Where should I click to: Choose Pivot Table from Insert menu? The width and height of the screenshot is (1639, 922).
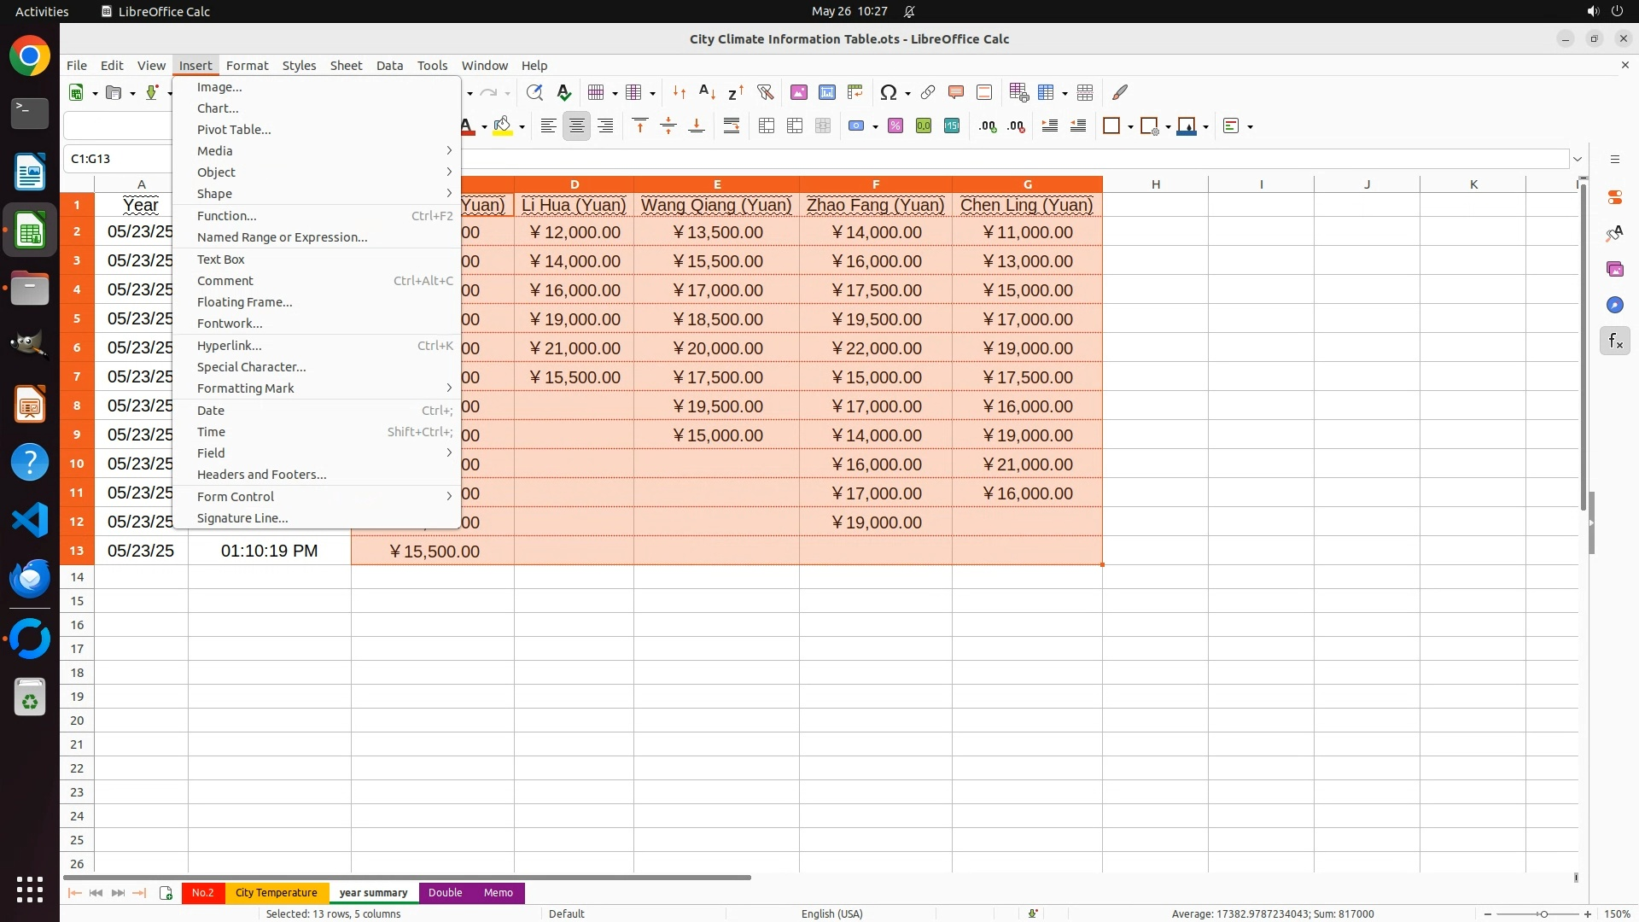click(234, 130)
